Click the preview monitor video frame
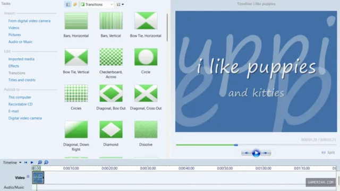Image resolution: width=340 pixels, height=191 pixels. [x=256, y=72]
